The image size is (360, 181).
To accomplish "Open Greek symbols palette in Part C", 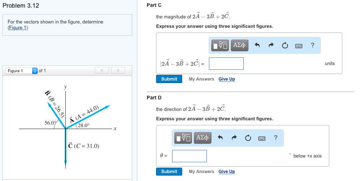I will pyautogui.click(x=239, y=45).
